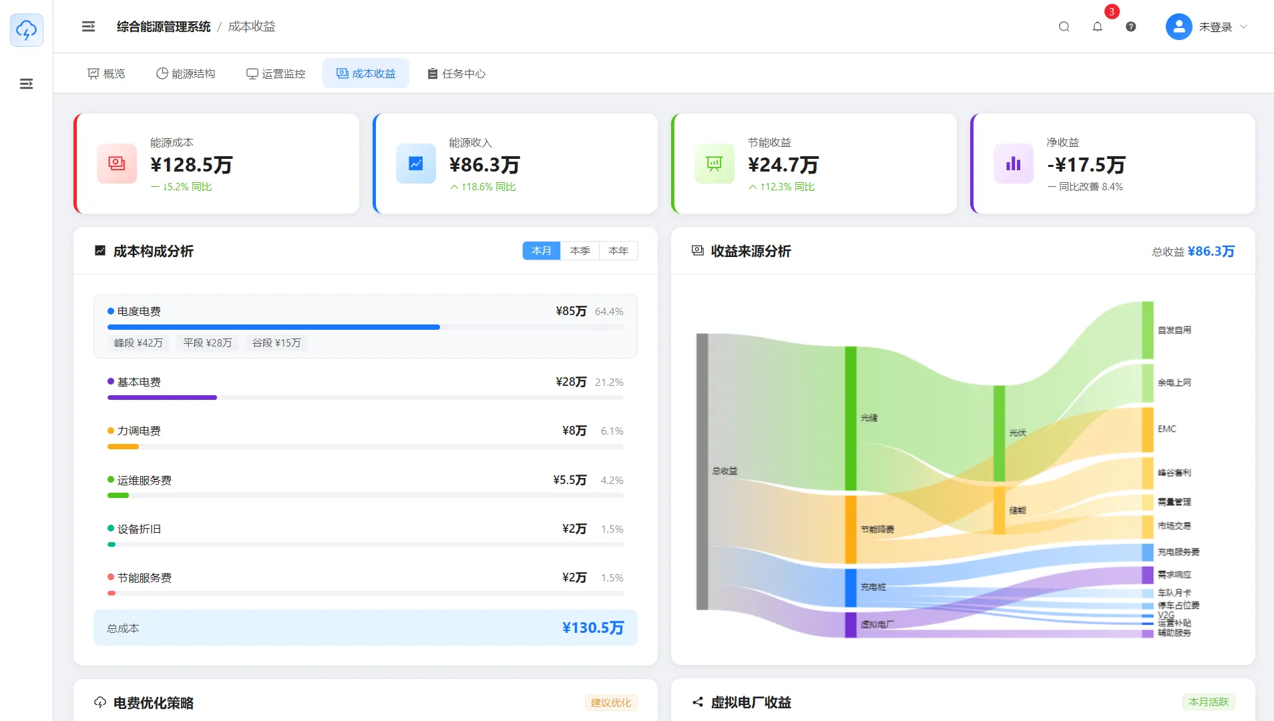Toggle the header hamburger menu icon
The height and width of the screenshot is (721, 1274).
[x=88, y=27]
